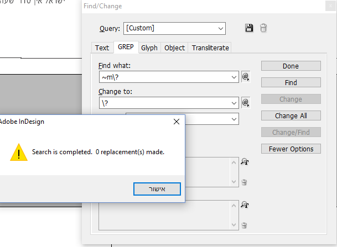
Task: Open special characters menu for Find what
Action: pos(246,77)
